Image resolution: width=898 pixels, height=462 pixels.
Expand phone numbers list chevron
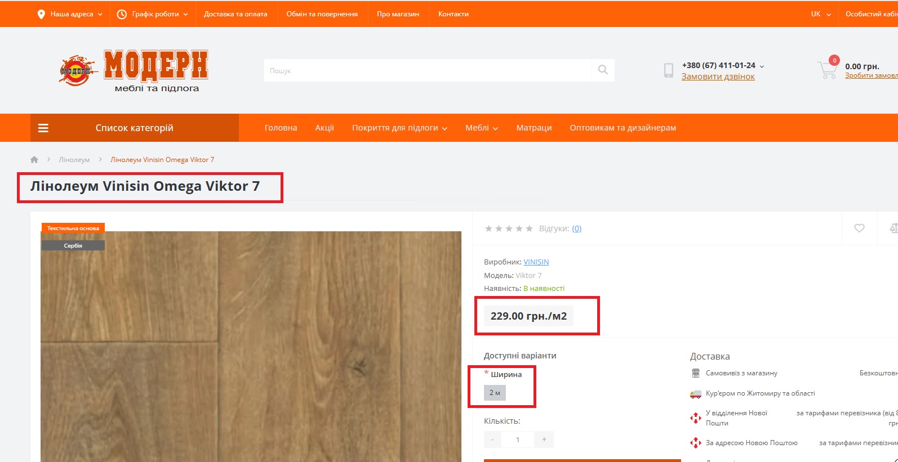tap(762, 66)
